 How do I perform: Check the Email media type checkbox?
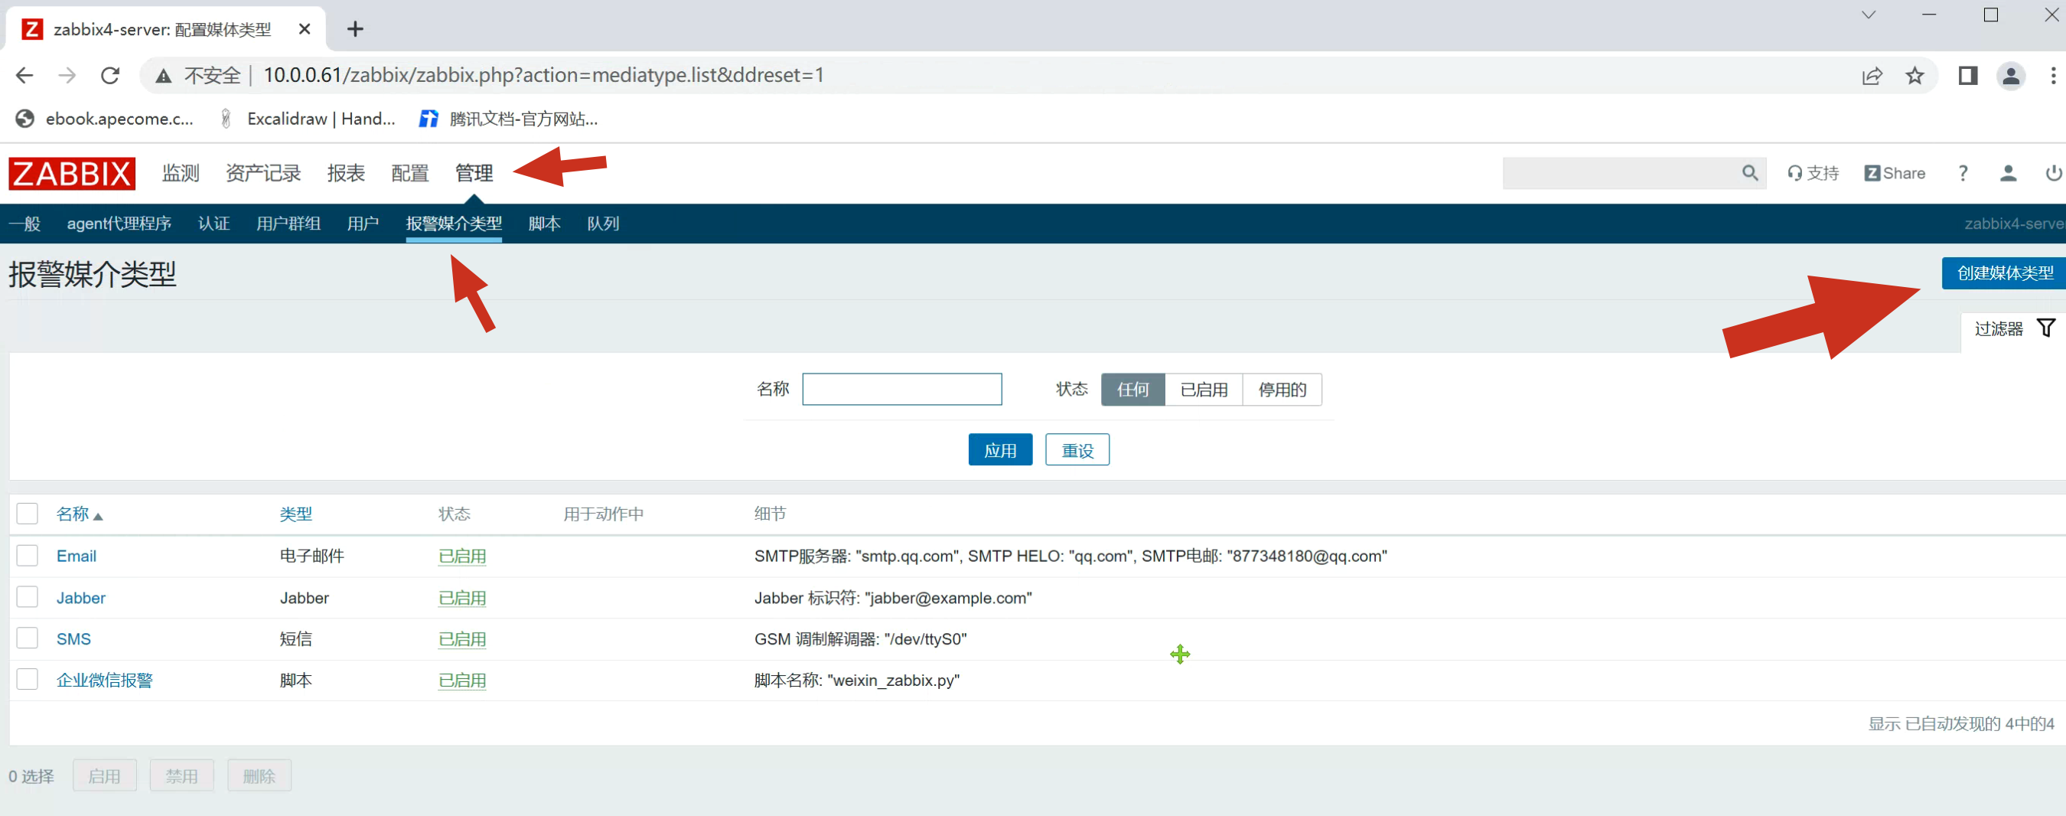point(28,555)
